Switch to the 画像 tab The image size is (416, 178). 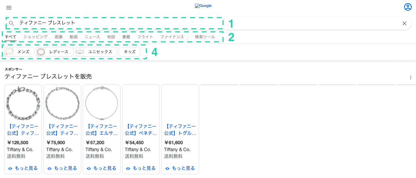[x=59, y=37]
